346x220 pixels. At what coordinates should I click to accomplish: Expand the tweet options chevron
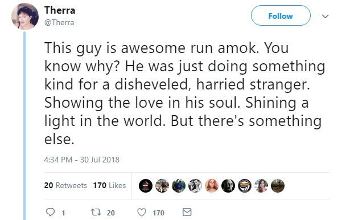point(326,17)
